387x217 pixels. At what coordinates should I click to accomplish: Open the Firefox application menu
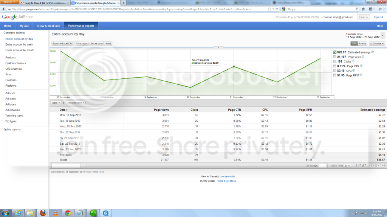pos(9,2)
